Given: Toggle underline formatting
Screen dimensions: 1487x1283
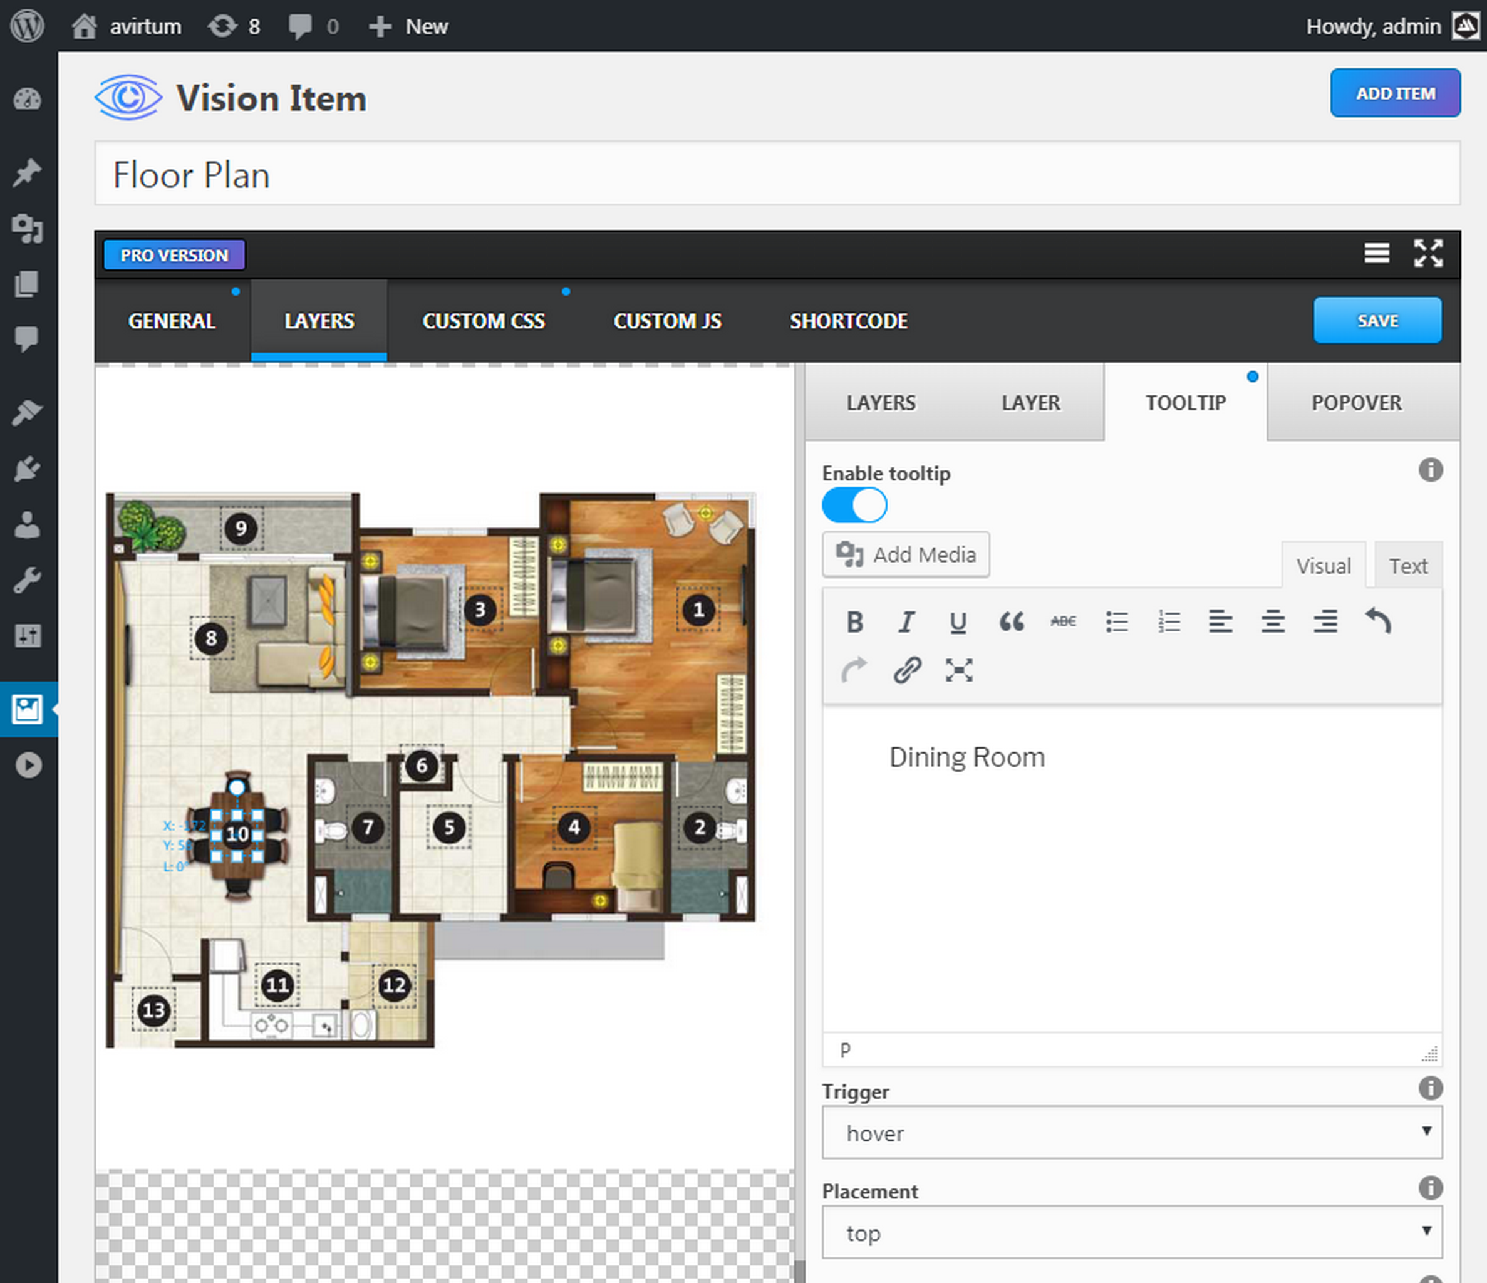Looking at the screenshot, I should click(958, 621).
